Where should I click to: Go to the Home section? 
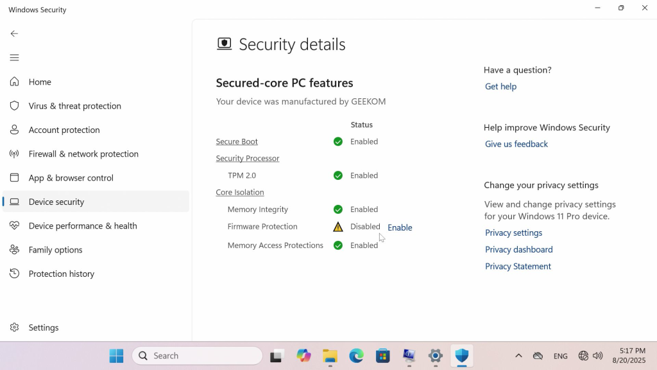pos(96,82)
